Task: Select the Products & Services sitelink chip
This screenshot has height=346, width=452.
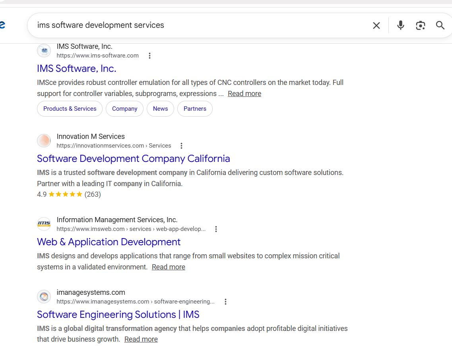Action: point(70,109)
